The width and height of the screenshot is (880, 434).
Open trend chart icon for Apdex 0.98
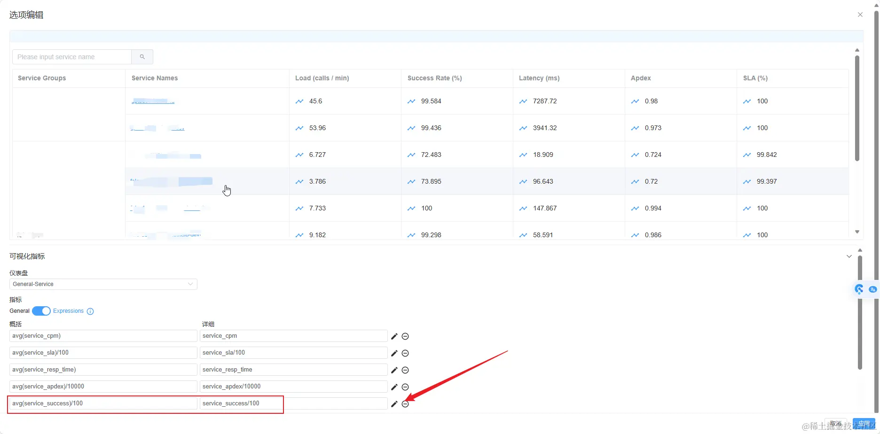[x=635, y=101]
